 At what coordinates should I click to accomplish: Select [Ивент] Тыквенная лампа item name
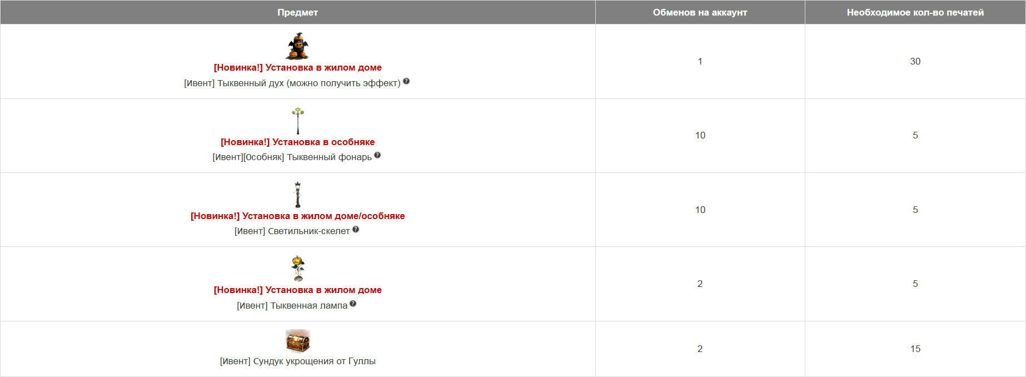(292, 305)
